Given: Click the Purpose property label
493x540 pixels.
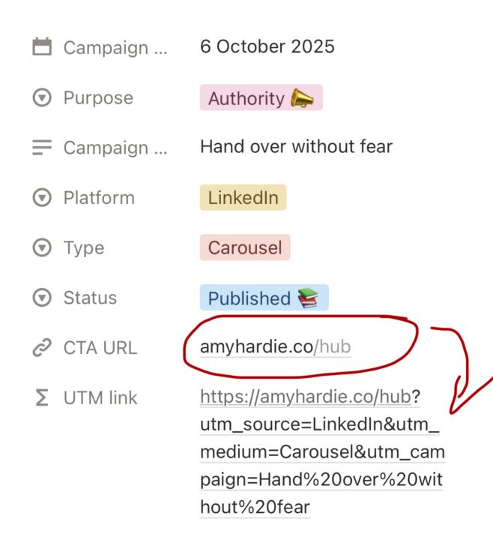Looking at the screenshot, I should pyautogui.click(x=98, y=97).
